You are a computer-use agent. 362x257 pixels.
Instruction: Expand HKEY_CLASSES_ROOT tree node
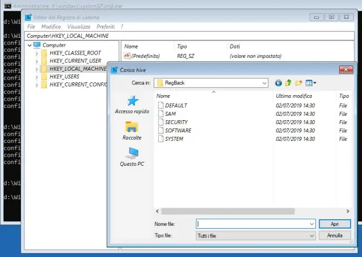click(37, 53)
